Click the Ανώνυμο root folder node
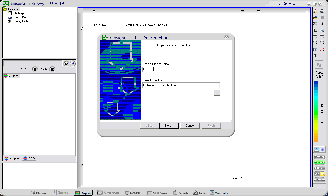This screenshot has width=328, height=196. (x=14, y=9)
